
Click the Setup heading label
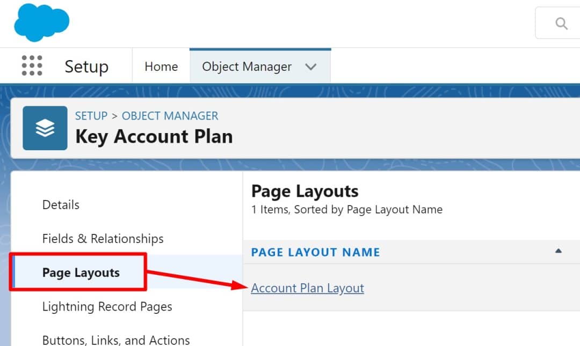point(86,66)
